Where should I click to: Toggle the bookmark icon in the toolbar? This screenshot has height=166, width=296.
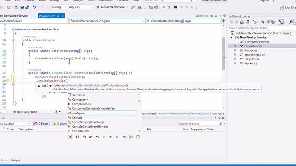176,7
